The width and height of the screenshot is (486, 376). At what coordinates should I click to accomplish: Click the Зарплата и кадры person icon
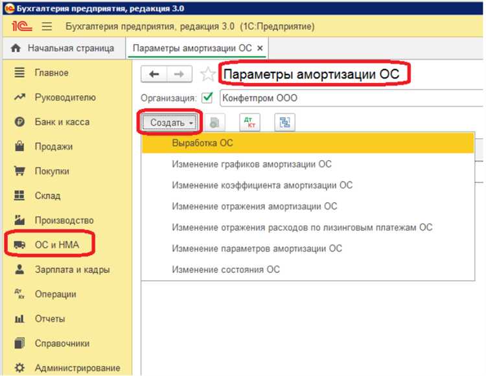coord(19,270)
